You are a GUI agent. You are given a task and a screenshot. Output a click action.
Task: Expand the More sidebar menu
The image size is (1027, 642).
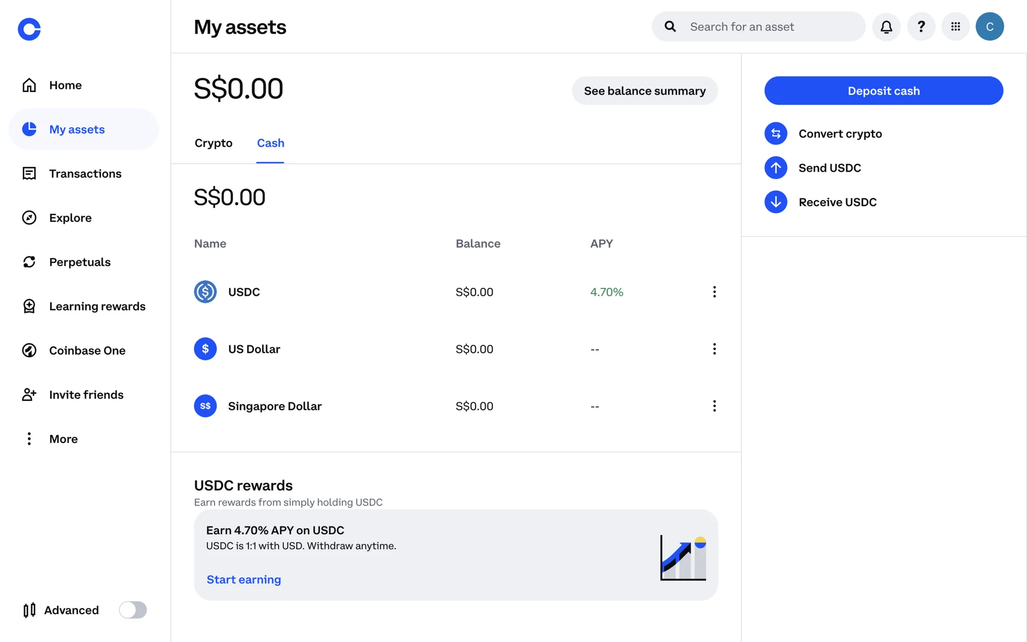tap(63, 439)
